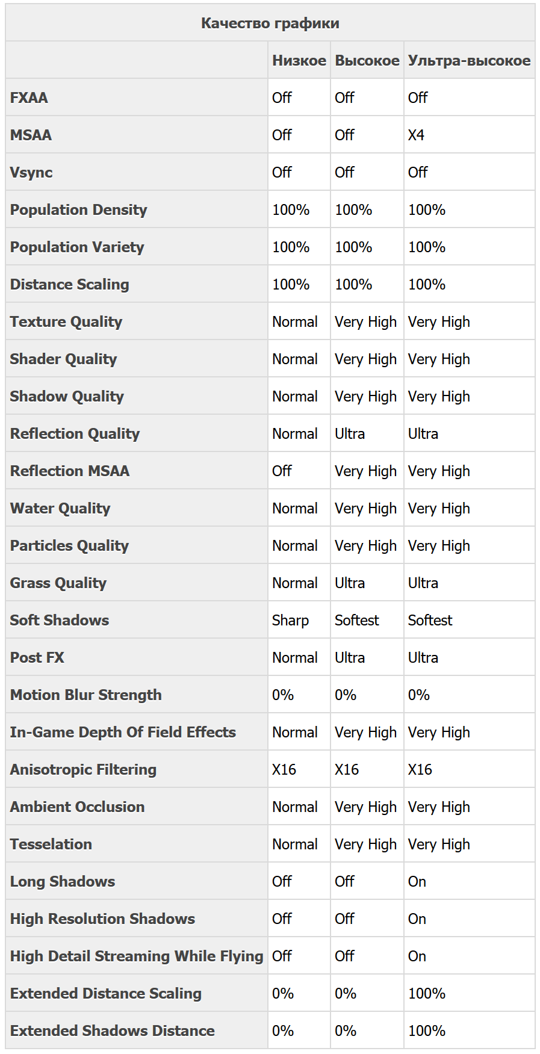
Task: Click the Post FX row label
Action: click(37, 657)
